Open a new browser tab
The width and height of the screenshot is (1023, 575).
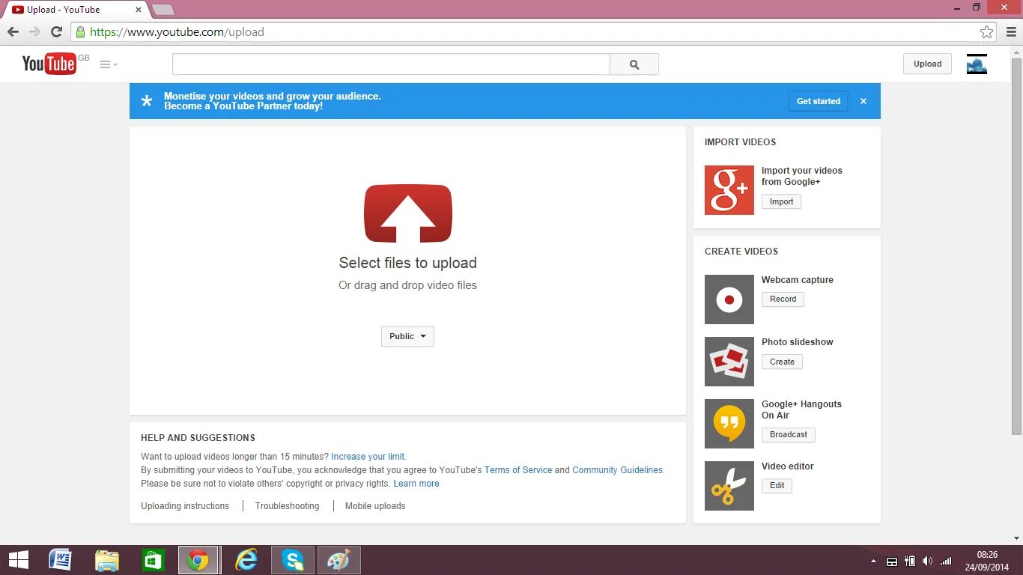click(x=163, y=10)
